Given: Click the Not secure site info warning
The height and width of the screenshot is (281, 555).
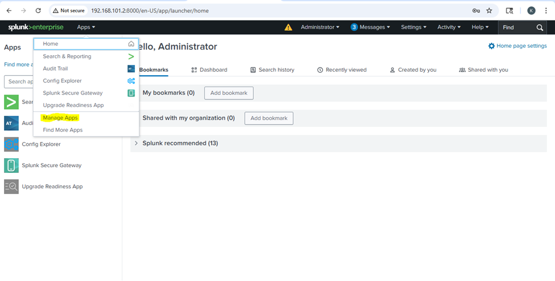Looking at the screenshot, I should click(x=69, y=11).
